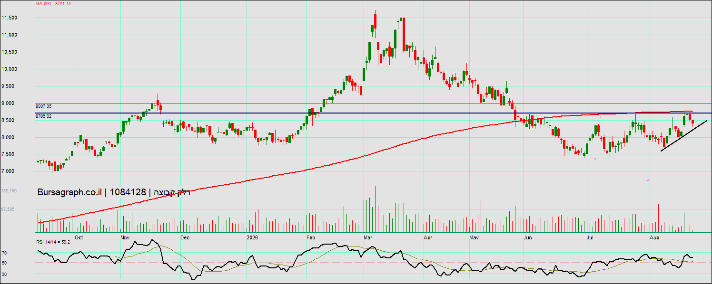Select the 8706.92 blue support line label
712x284 pixels.
(x=44, y=116)
